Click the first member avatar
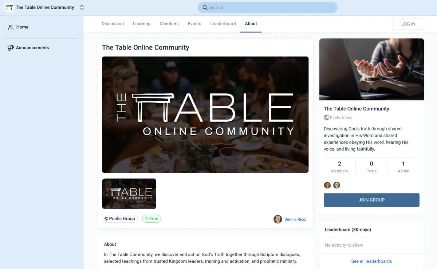This screenshot has width=437, height=269. click(x=327, y=185)
